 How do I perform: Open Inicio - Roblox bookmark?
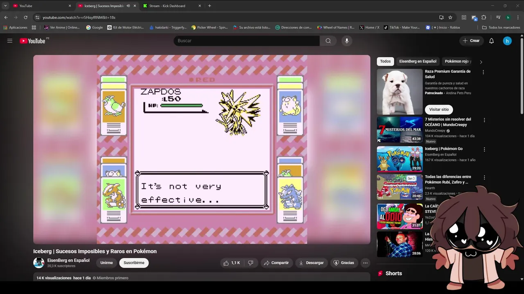(x=443, y=27)
